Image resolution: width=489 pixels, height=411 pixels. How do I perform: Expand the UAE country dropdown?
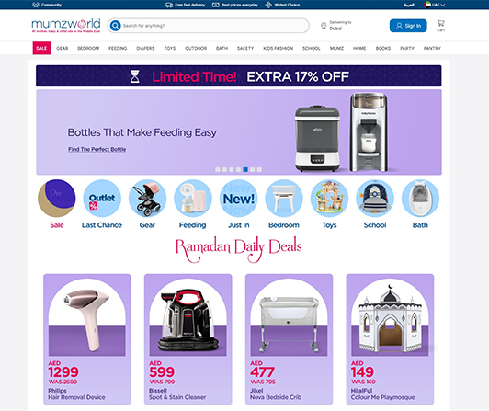[x=434, y=5]
